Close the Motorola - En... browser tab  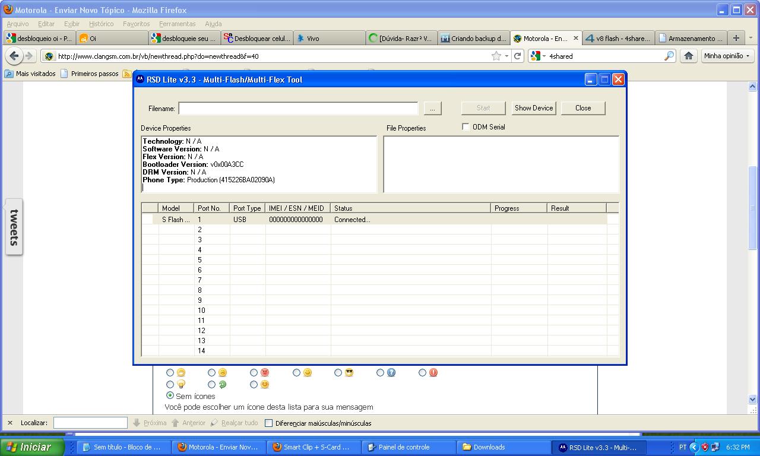coord(575,38)
